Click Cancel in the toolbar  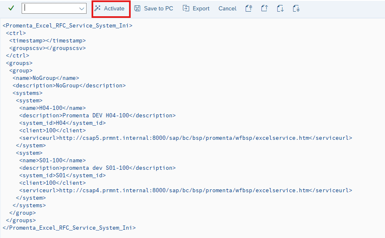click(x=227, y=9)
